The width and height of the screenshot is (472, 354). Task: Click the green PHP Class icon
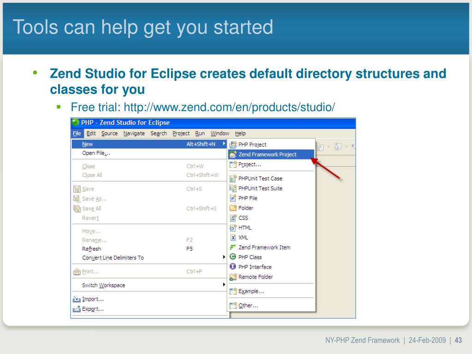(233, 257)
